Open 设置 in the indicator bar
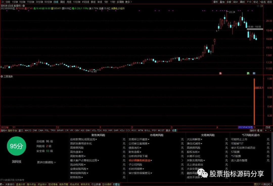Screen dimensions: 273x186 (x=174, y=130)
